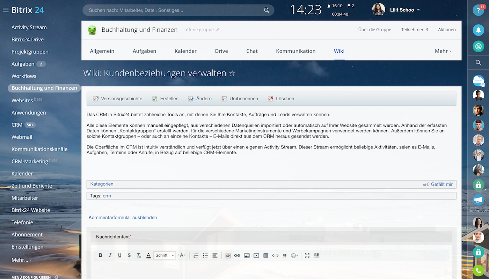
Task: Go to the Chat tab
Action: (252, 51)
